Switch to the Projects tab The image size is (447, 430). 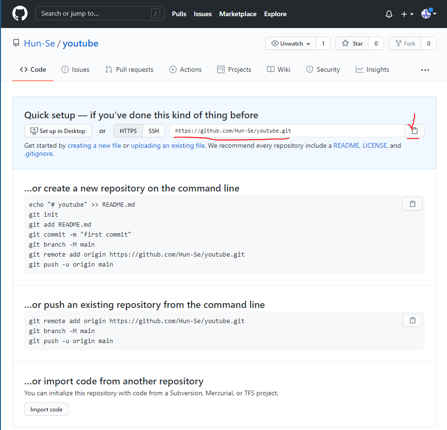click(234, 69)
